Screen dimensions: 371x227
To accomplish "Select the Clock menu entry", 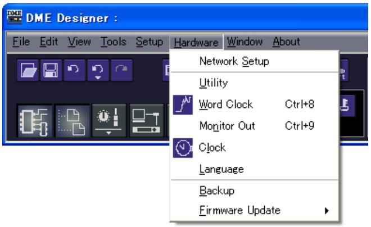I will (254, 148).
